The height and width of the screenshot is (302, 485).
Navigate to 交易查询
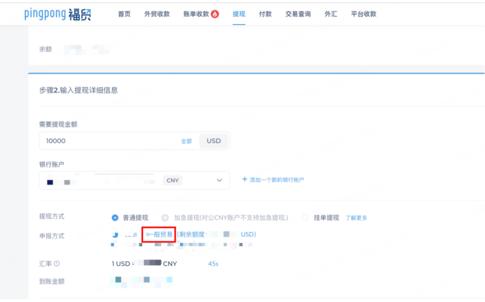point(298,14)
